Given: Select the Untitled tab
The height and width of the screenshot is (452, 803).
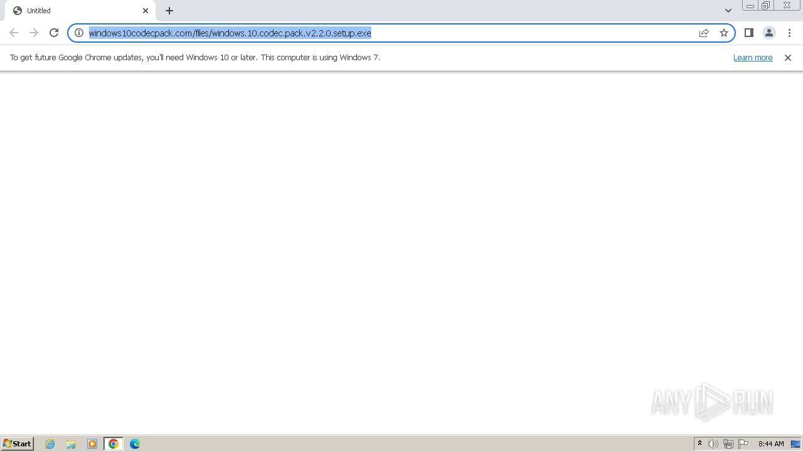Looking at the screenshot, I should coord(80,11).
